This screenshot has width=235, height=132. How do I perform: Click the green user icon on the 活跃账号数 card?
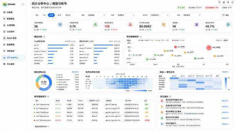[95, 24]
